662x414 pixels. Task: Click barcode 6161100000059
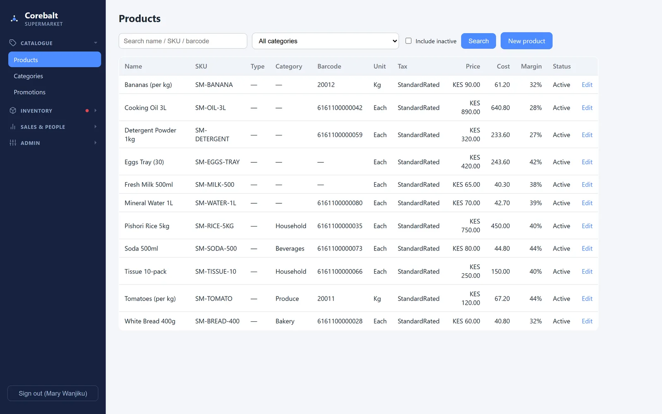point(340,135)
